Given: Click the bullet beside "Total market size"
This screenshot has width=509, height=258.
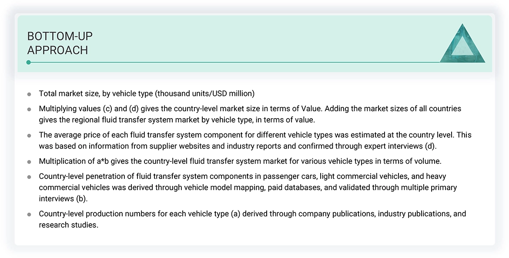Looking at the screenshot, I should point(29,94).
